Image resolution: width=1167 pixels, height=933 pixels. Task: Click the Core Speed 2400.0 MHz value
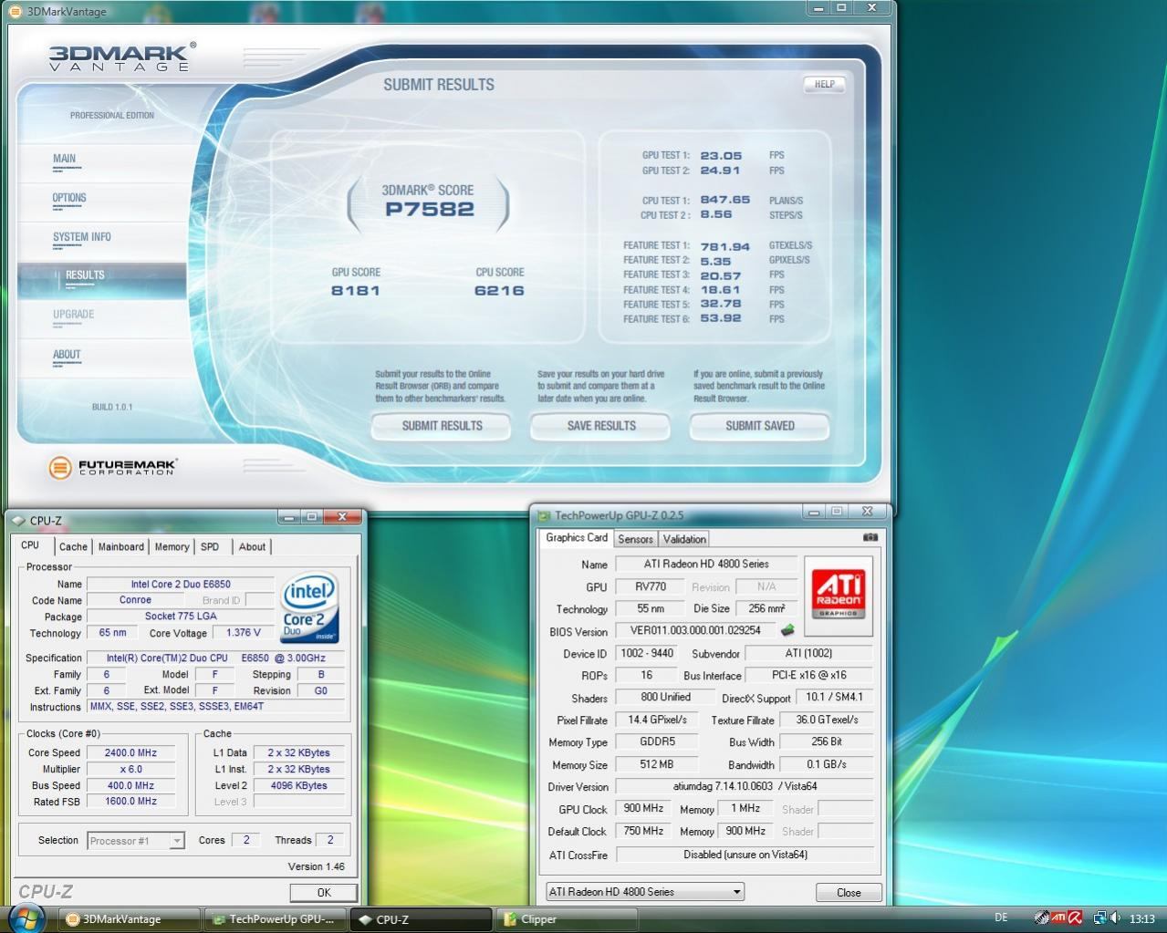point(130,752)
